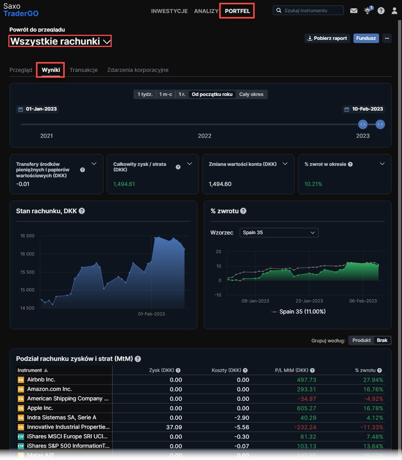Open the help question mark in header
402x460 pixels.
click(381, 11)
